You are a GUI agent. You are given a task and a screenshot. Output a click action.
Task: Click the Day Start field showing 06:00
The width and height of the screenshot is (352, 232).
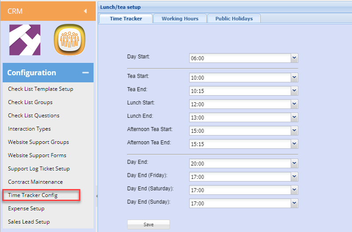point(240,58)
